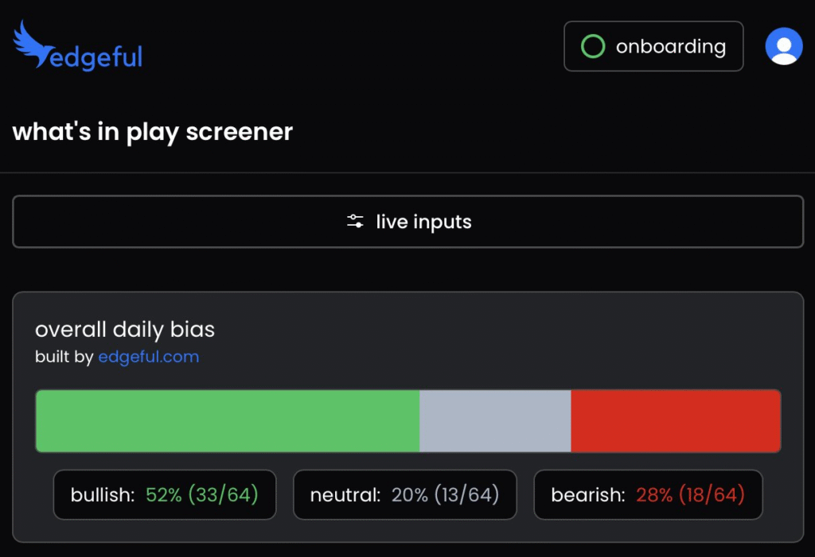This screenshot has height=557, width=815.
Task: Open the user profile avatar
Action: (x=783, y=46)
